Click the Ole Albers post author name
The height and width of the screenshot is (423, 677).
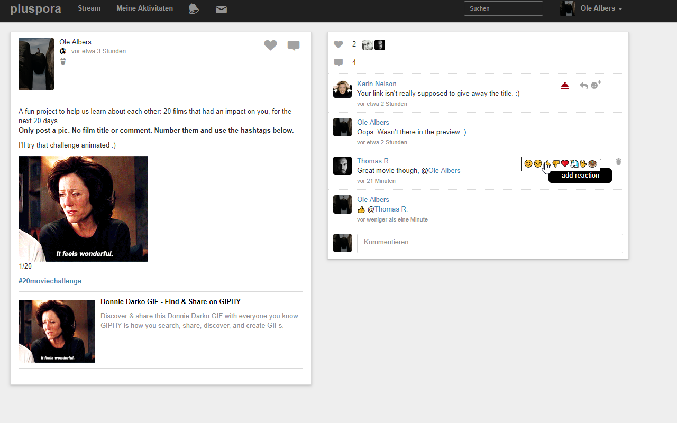click(75, 42)
